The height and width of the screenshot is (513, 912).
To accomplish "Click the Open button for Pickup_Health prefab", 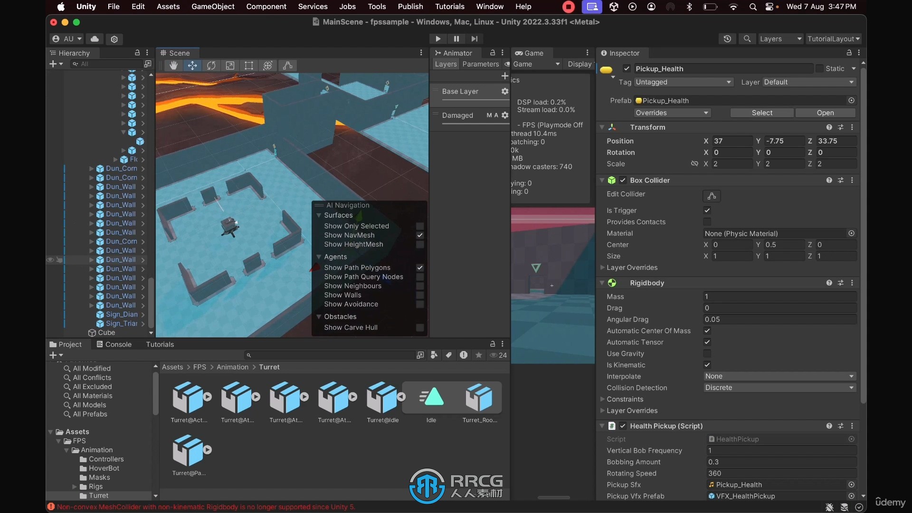I will click(x=826, y=113).
